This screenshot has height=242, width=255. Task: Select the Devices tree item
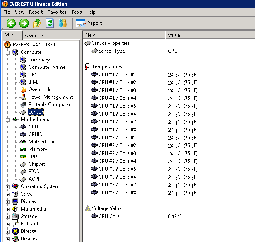coord(29,239)
